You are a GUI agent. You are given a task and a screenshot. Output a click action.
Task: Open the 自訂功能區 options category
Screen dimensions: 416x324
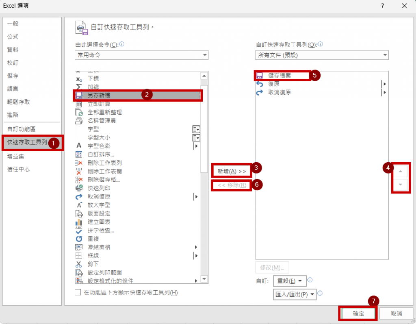click(21, 129)
